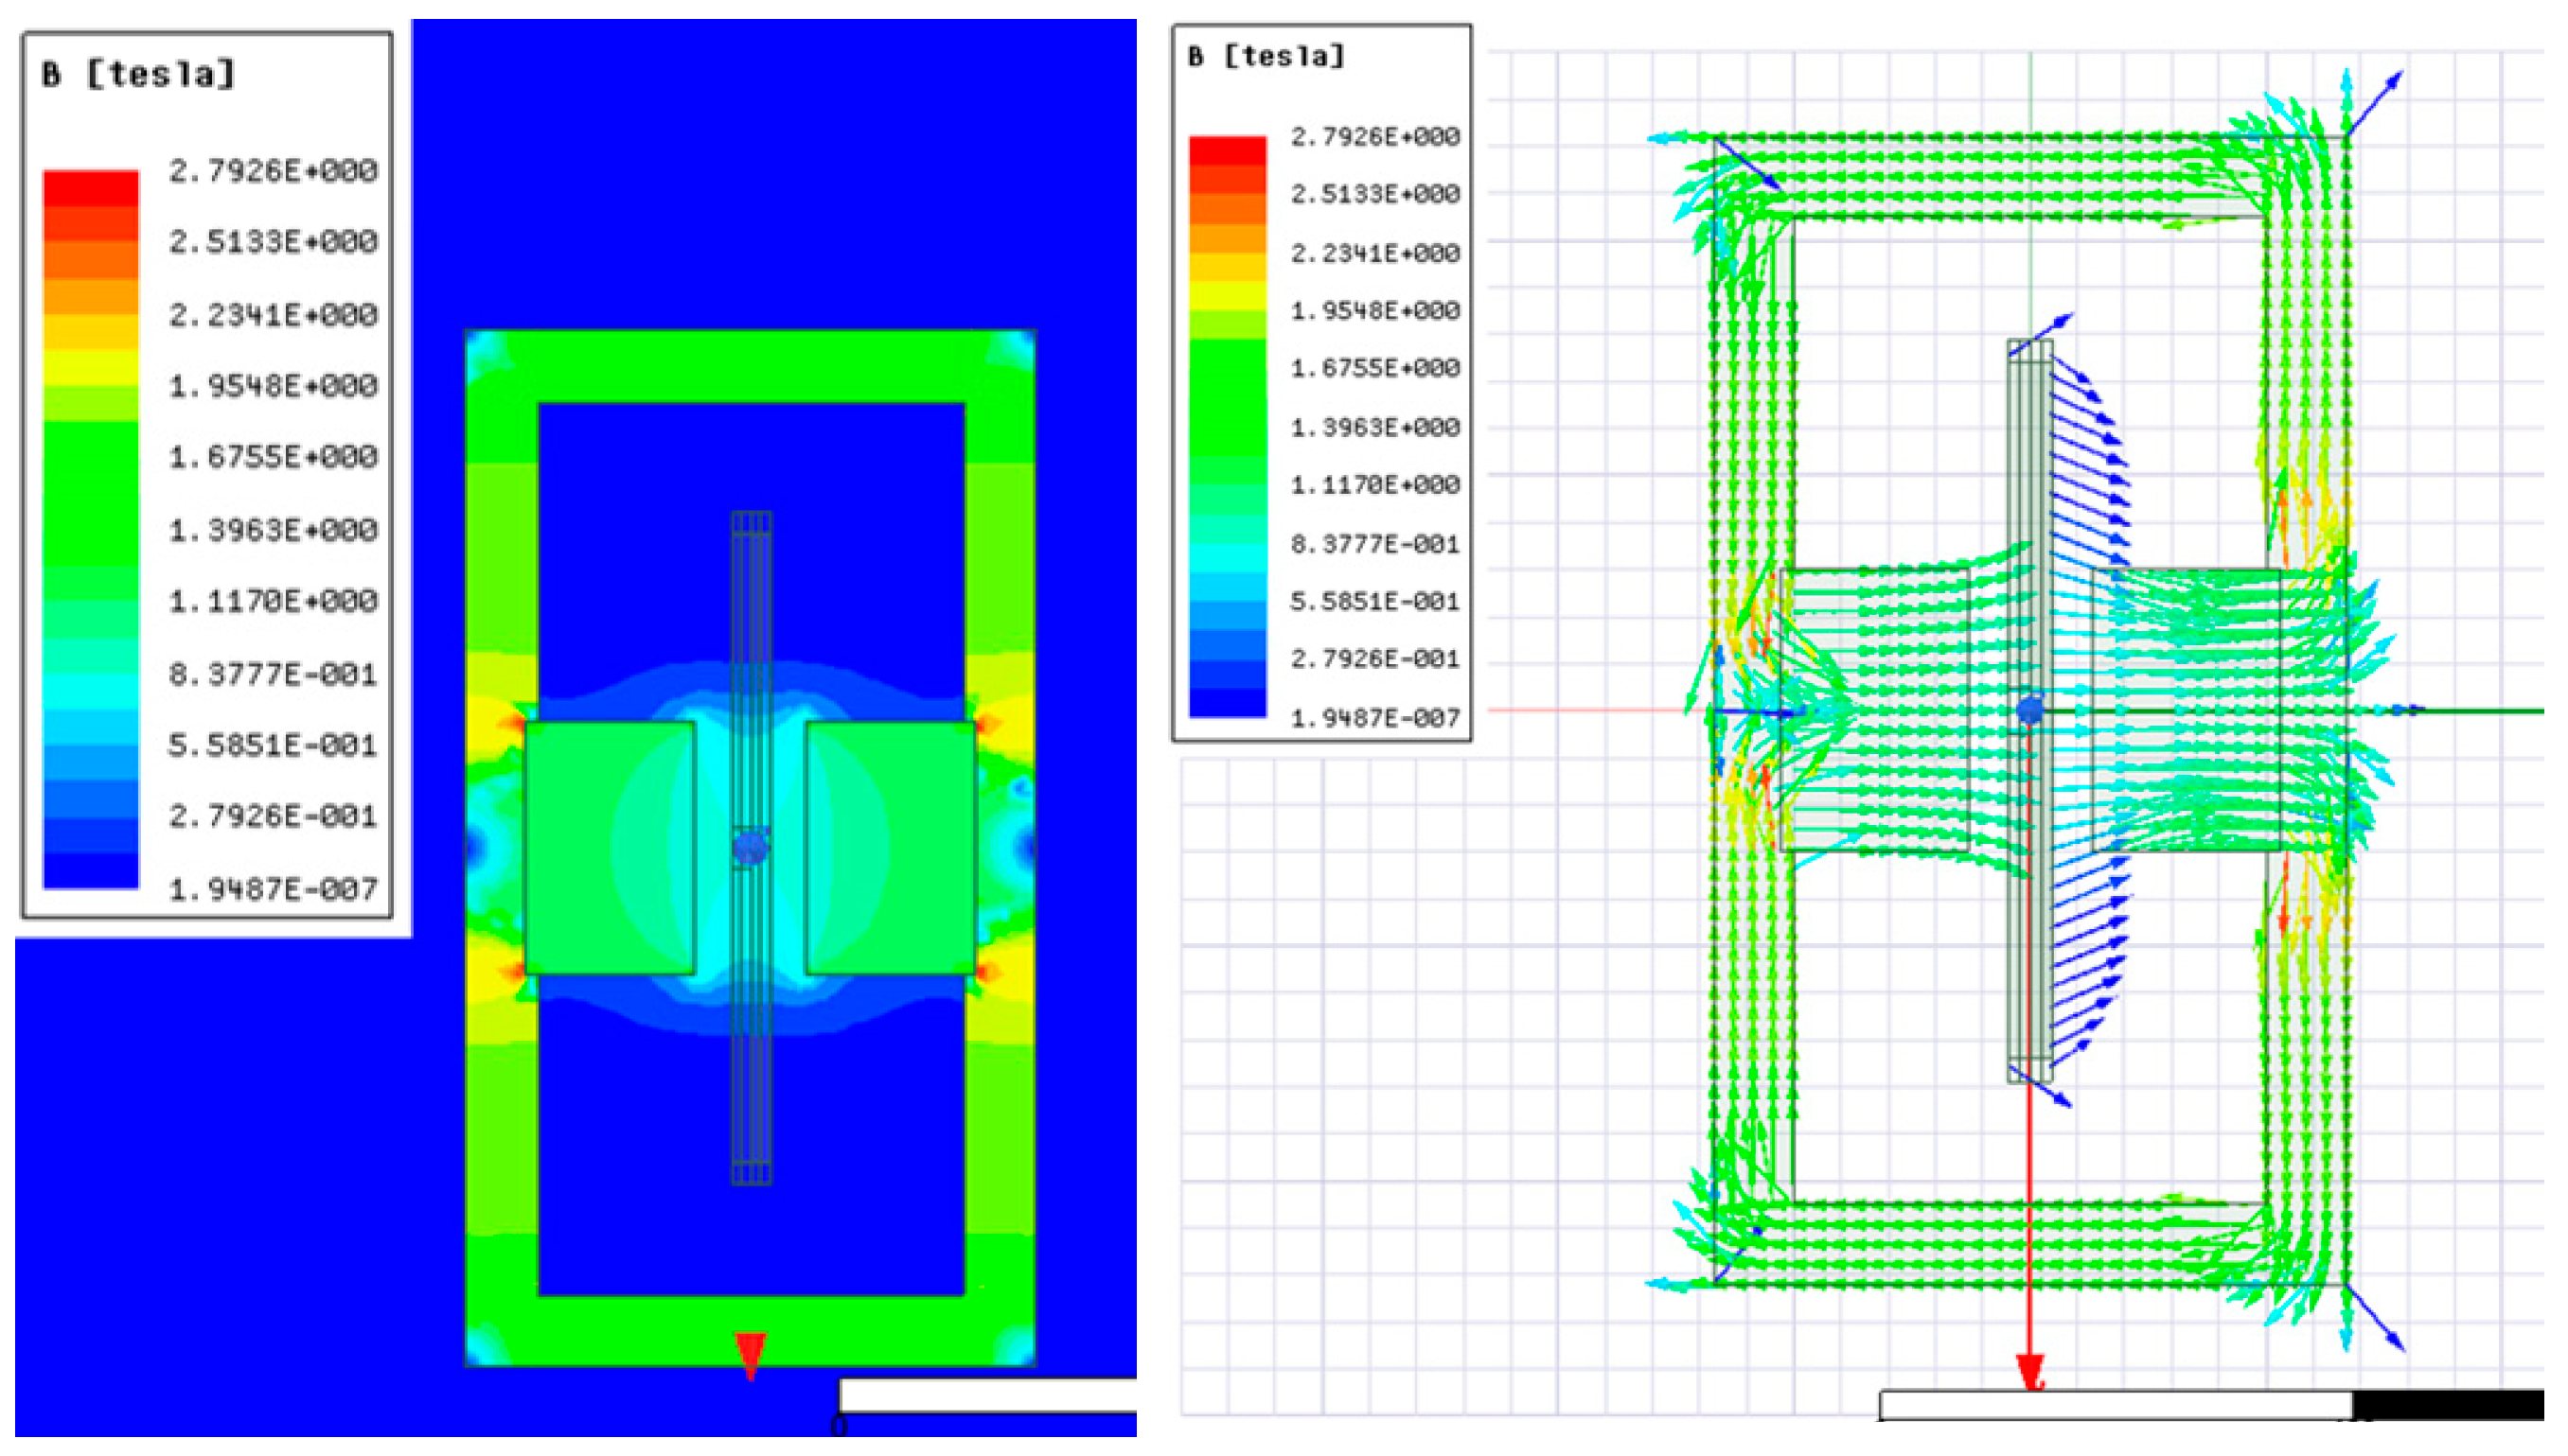
Task: Click the yellow swatch in contour plot legend
Action: (90, 365)
